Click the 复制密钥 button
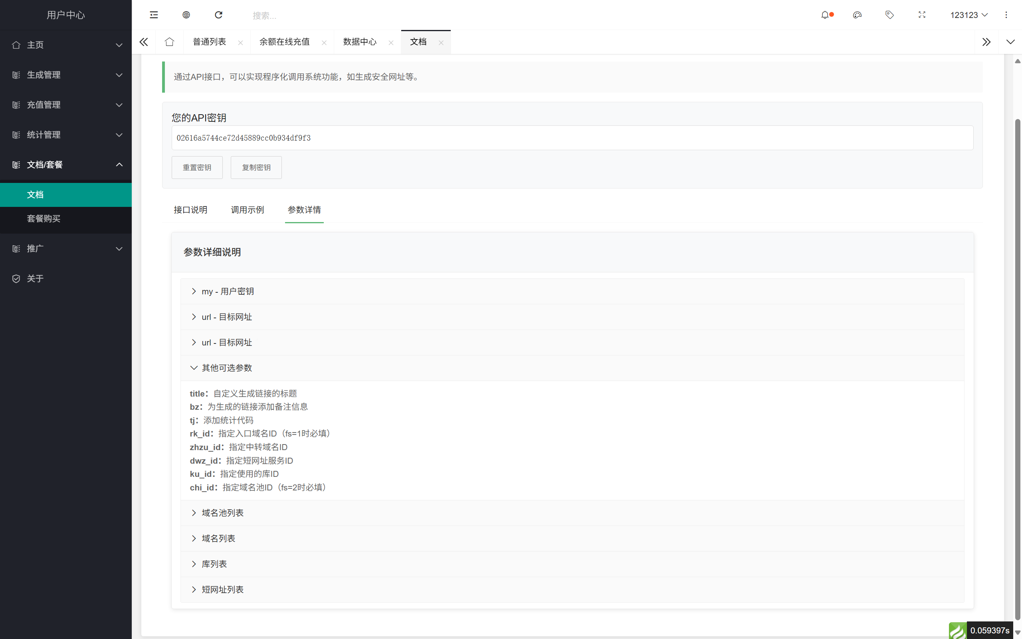 tap(256, 167)
